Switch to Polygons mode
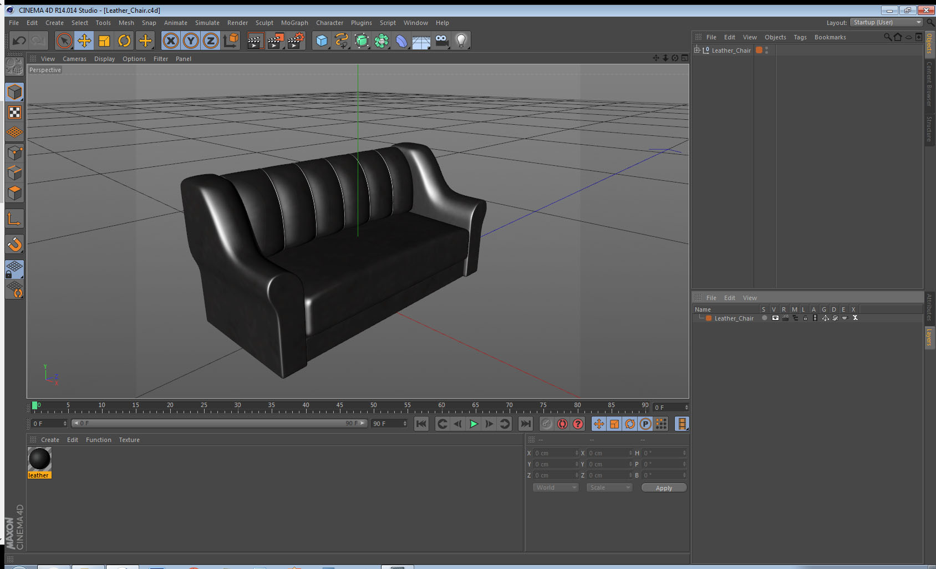The height and width of the screenshot is (569, 936). pyautogui.click(x=15, y=192)
